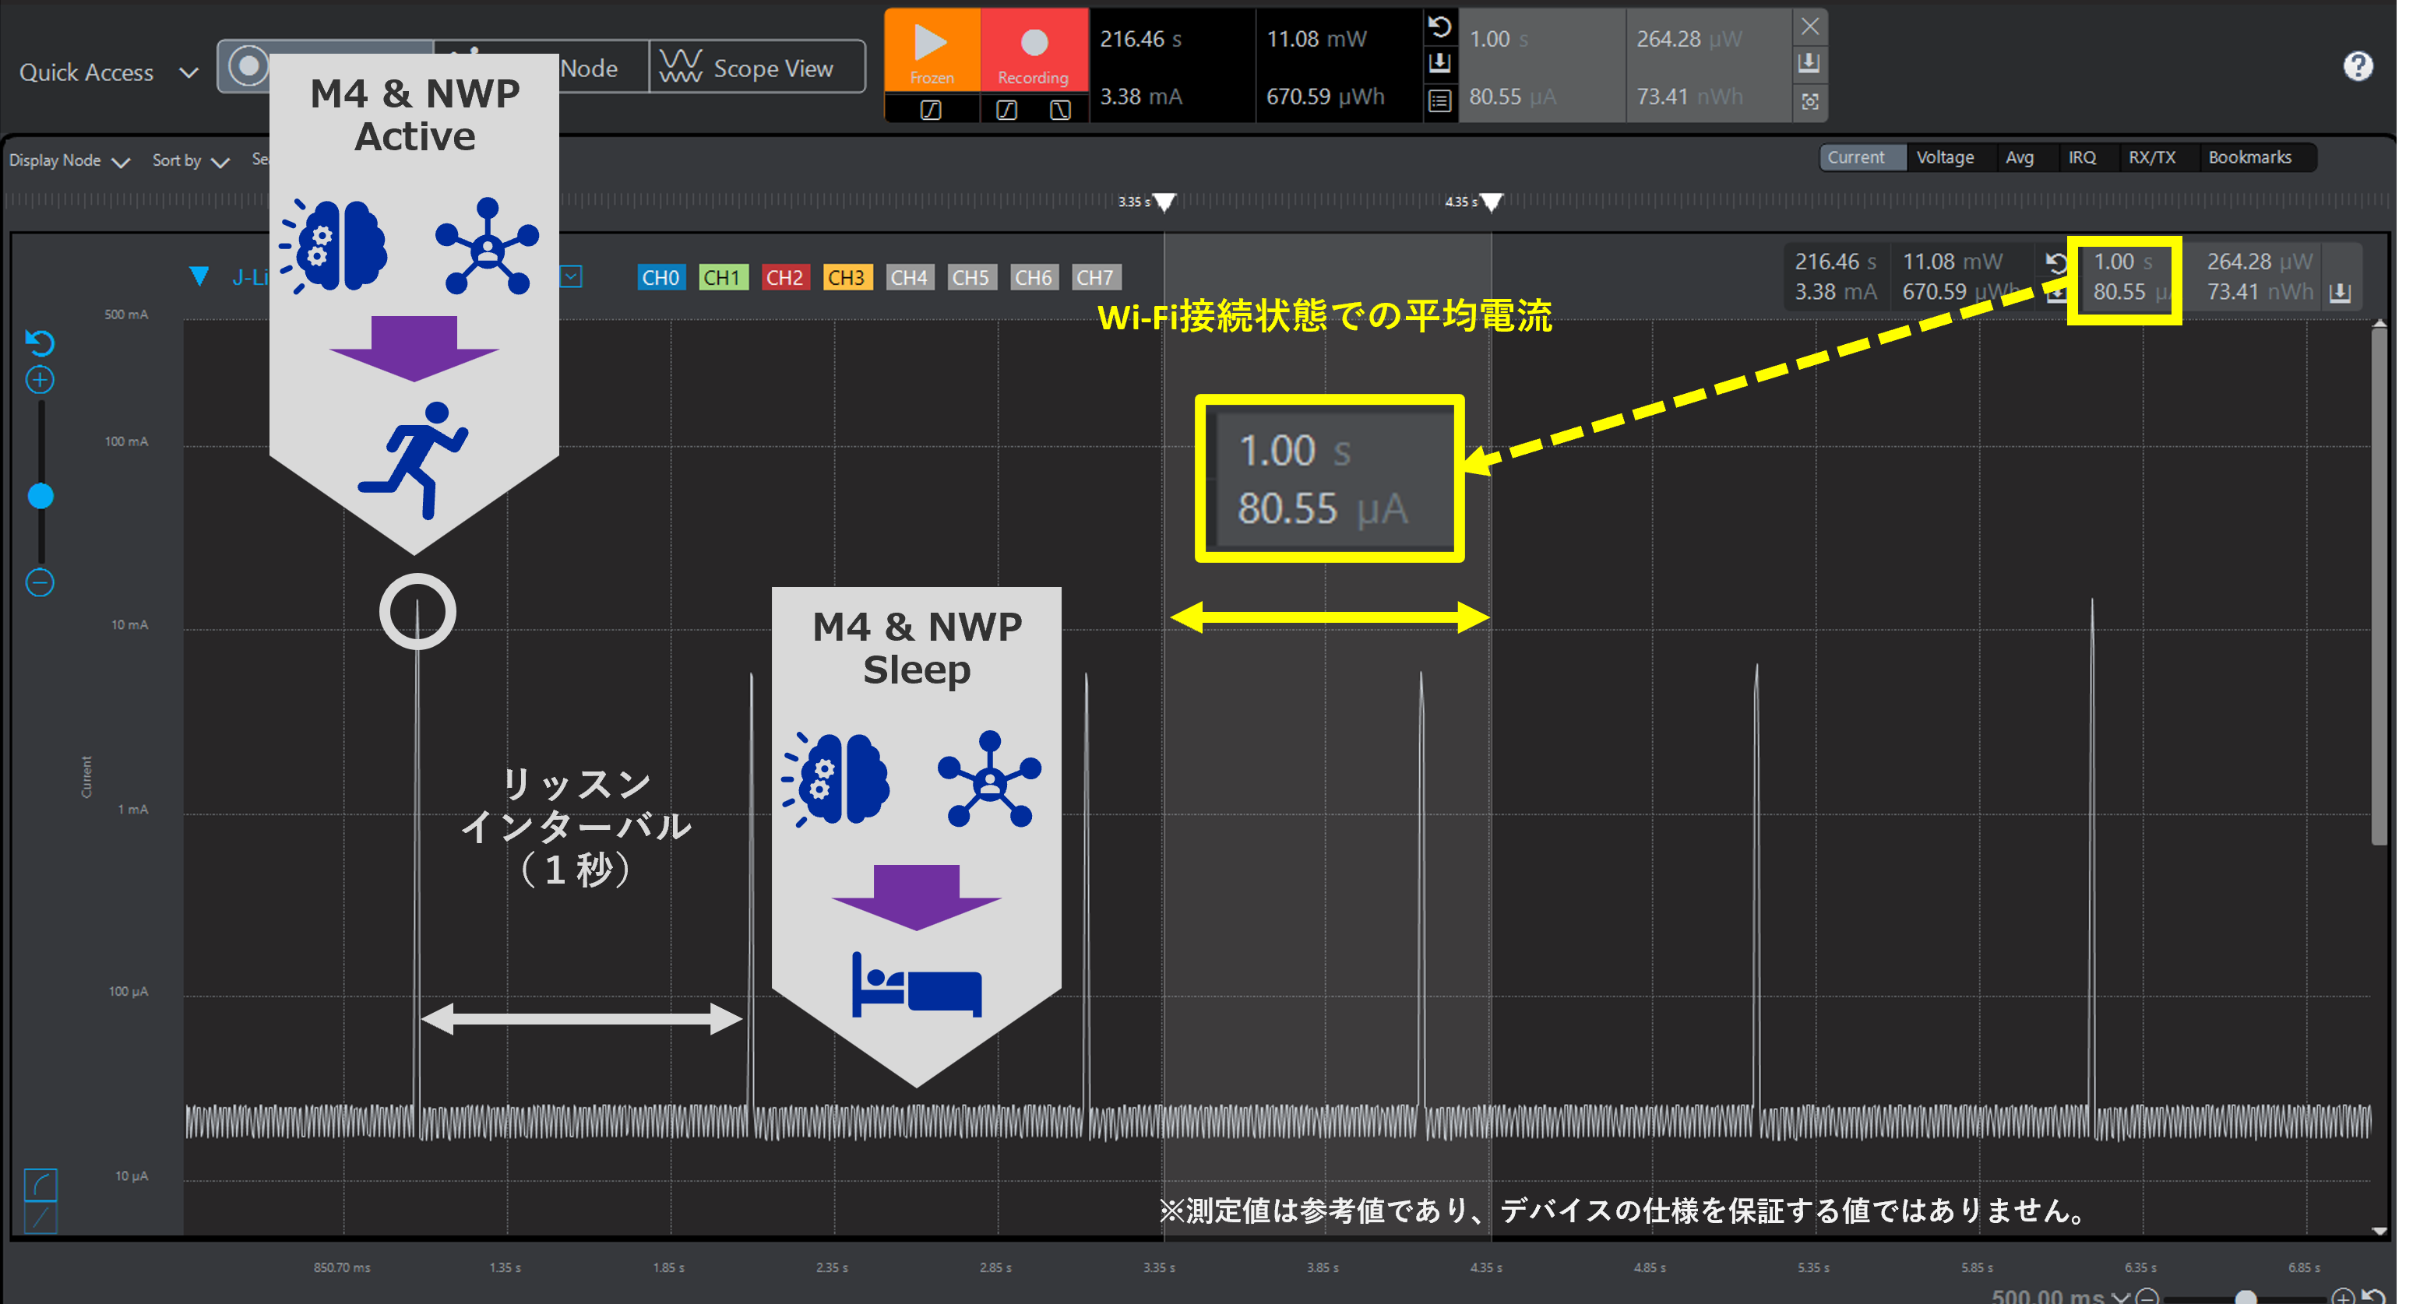
Task: Switch to the Voltage tab
Action: click(x=1945, y=157)
